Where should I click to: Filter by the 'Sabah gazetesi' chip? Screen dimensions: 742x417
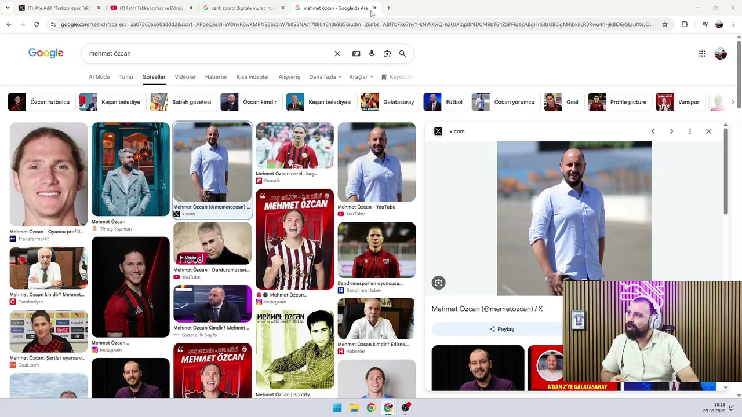pos(183,102)
